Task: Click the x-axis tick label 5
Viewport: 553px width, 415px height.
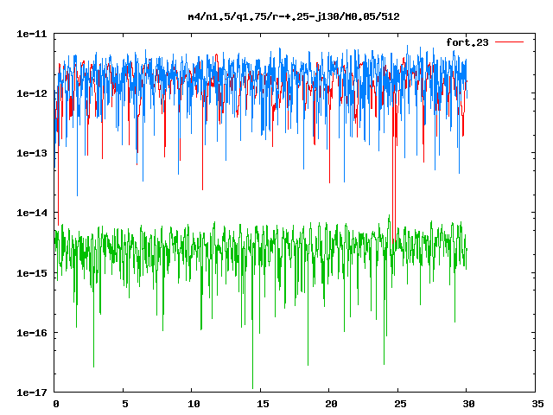Action: coord(124,404)
